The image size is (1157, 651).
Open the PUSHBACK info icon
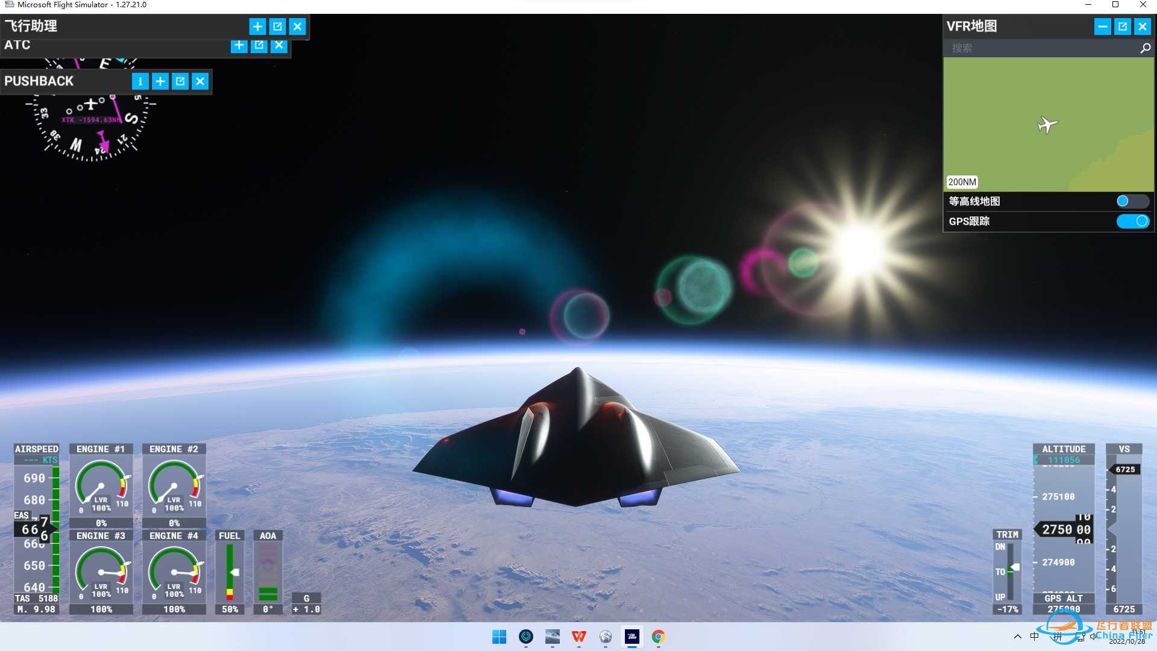(140, 81)
